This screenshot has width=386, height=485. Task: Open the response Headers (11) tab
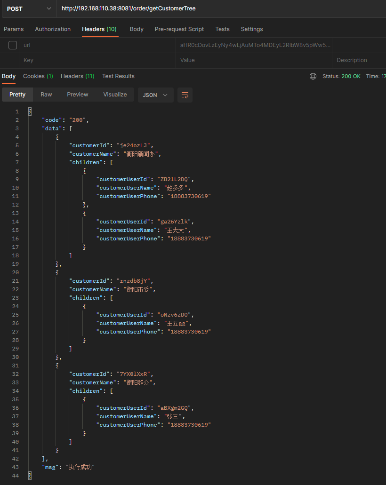[77, 76]
